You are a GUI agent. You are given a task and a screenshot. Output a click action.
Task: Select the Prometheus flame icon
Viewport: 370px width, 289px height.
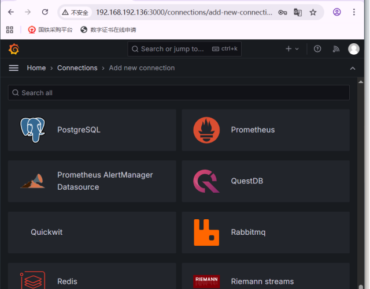coord(206,130)
